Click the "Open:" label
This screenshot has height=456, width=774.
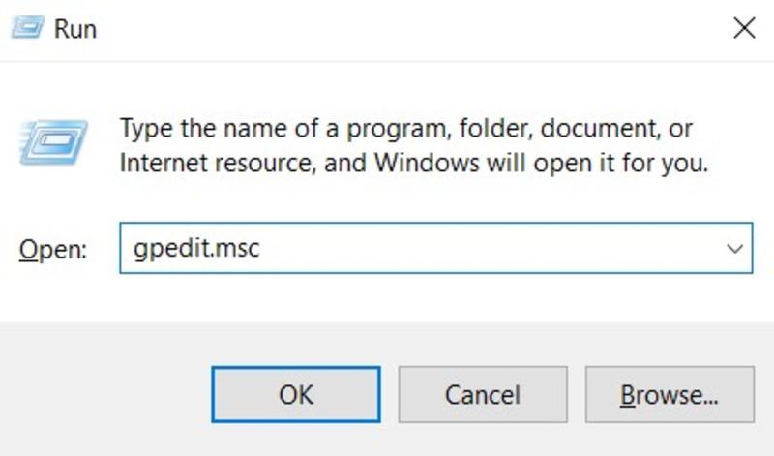pyautogui.click(x=52, y=250)
